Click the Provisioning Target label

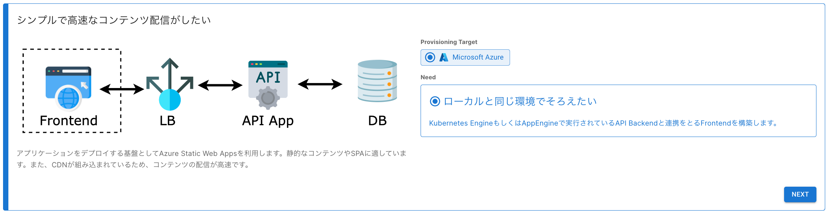(x=449, y=42)
